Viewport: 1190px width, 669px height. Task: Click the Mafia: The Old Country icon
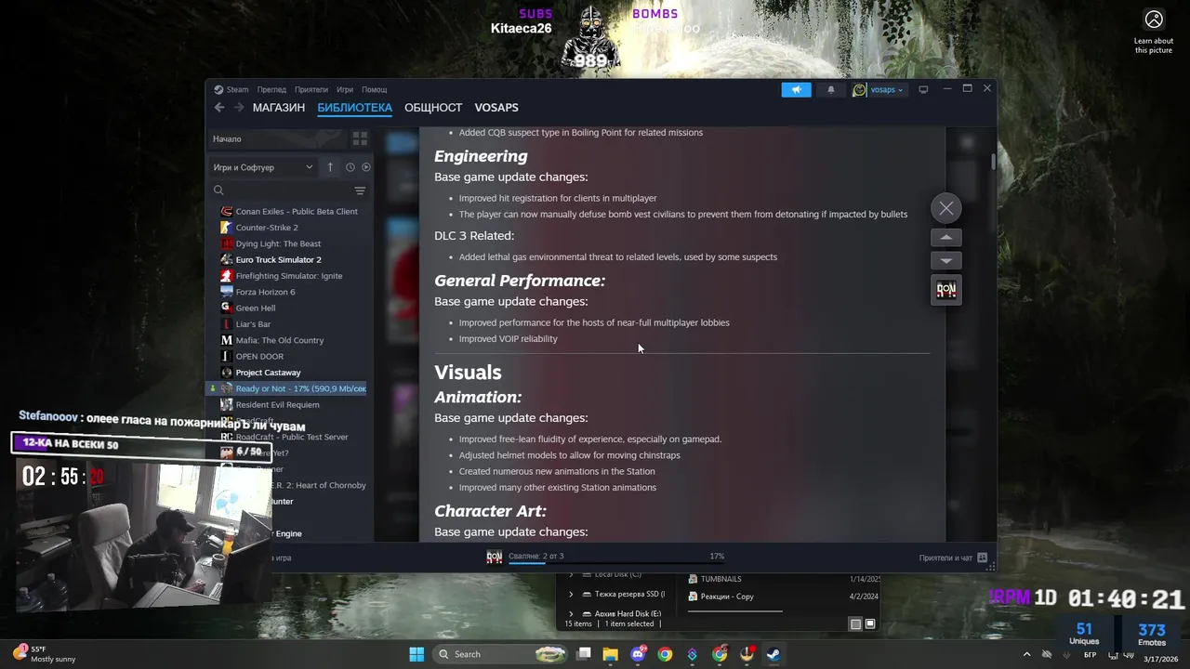(x=227, y=340)
